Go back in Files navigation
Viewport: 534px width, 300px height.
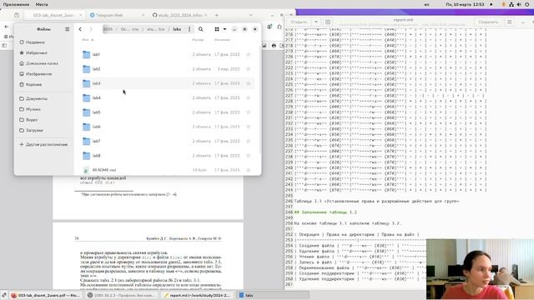point(80,29)
